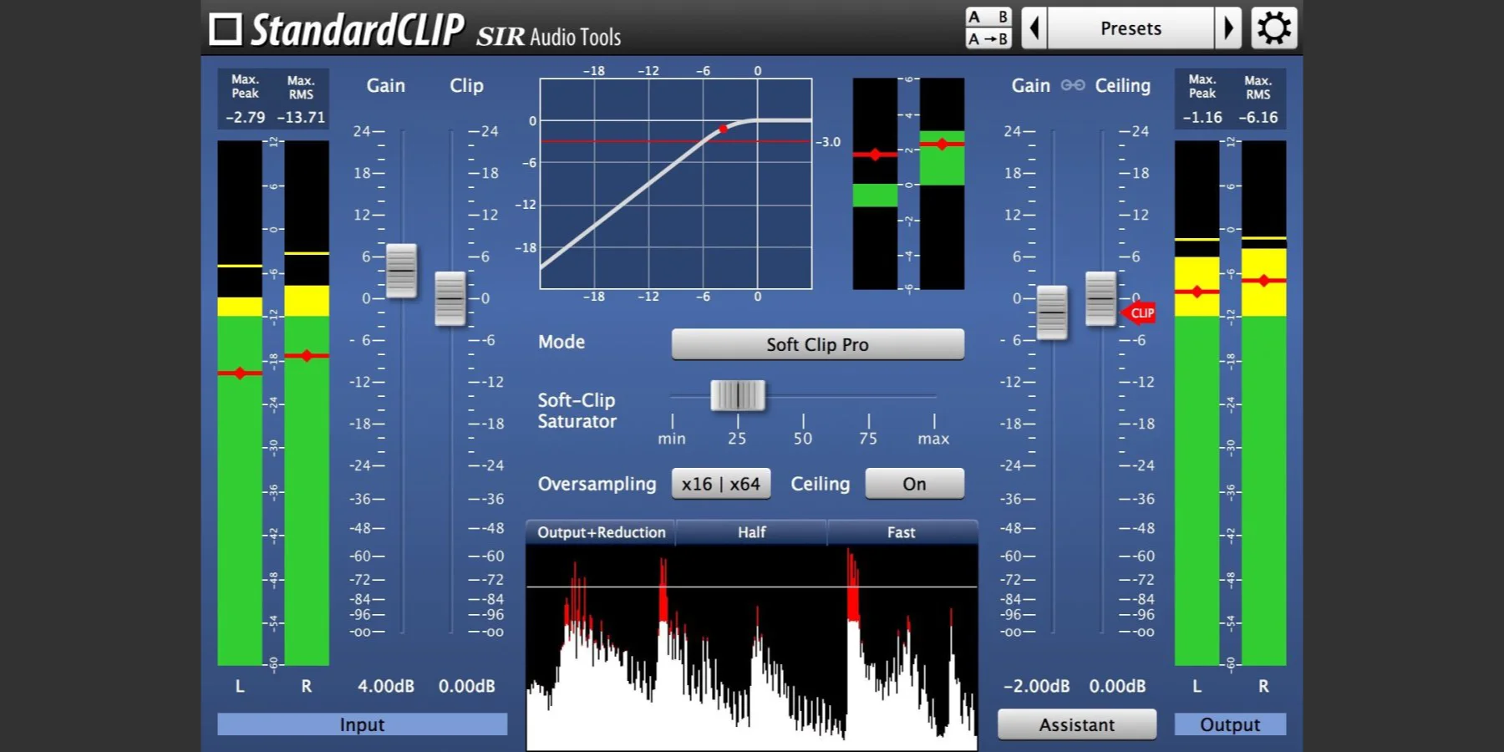
Task: Click the previous preset arrow
Action: pyautogui.click(x=1034, y=28)
